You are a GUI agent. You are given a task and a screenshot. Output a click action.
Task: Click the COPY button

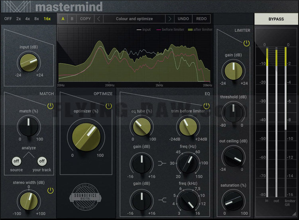pos(85,19)
